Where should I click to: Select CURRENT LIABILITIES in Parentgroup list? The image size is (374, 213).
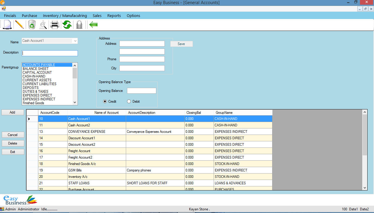(x=47, y=84)
